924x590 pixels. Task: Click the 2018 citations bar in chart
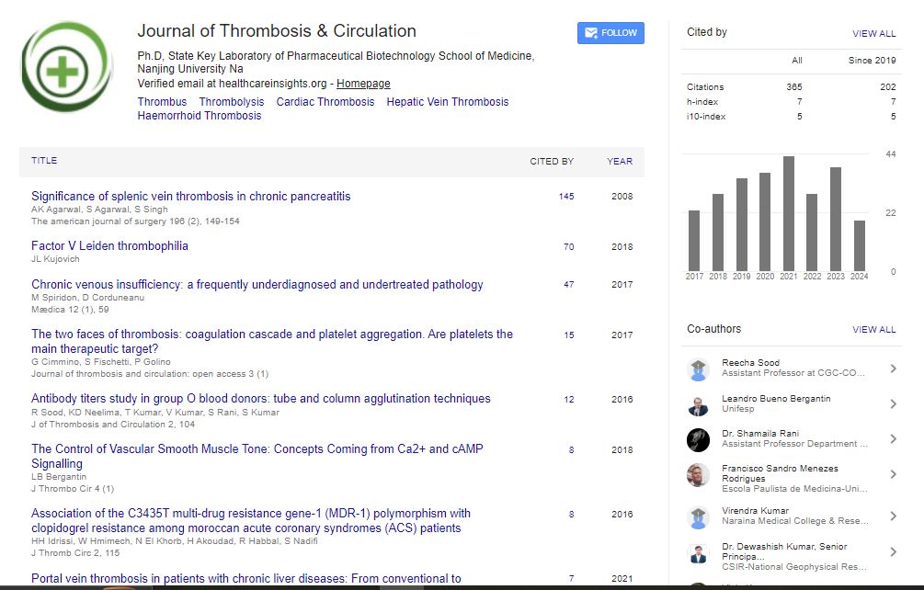point(718,233)
